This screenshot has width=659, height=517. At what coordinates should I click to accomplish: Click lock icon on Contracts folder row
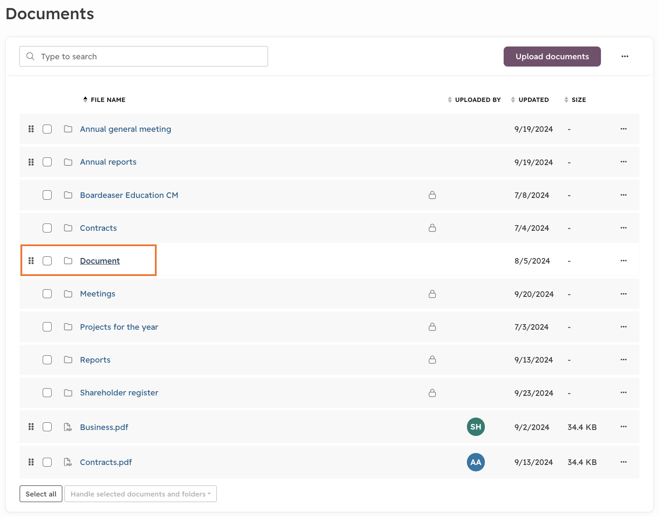click(x=432, y=228)
